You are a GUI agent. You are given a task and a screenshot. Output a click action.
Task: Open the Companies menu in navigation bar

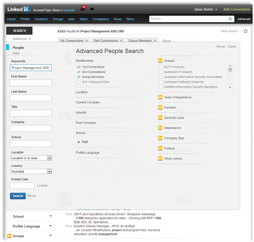pos(100,19)
